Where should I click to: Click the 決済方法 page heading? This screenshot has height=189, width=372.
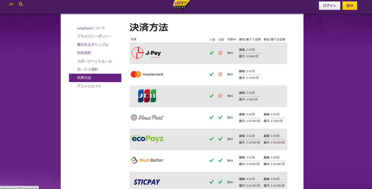pos(149,28)
